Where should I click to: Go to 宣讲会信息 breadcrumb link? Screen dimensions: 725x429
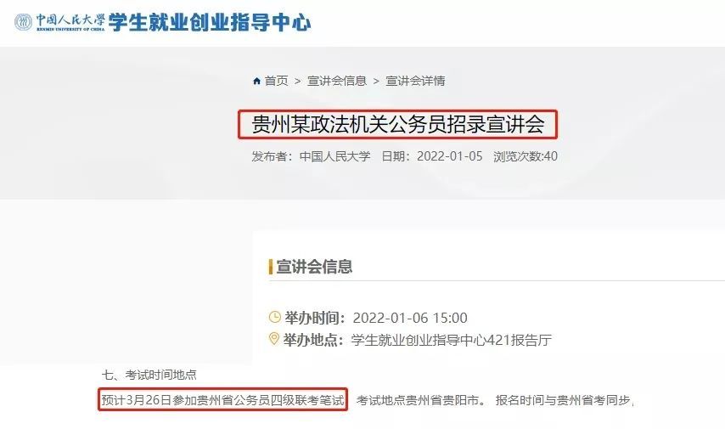(337, 81)
